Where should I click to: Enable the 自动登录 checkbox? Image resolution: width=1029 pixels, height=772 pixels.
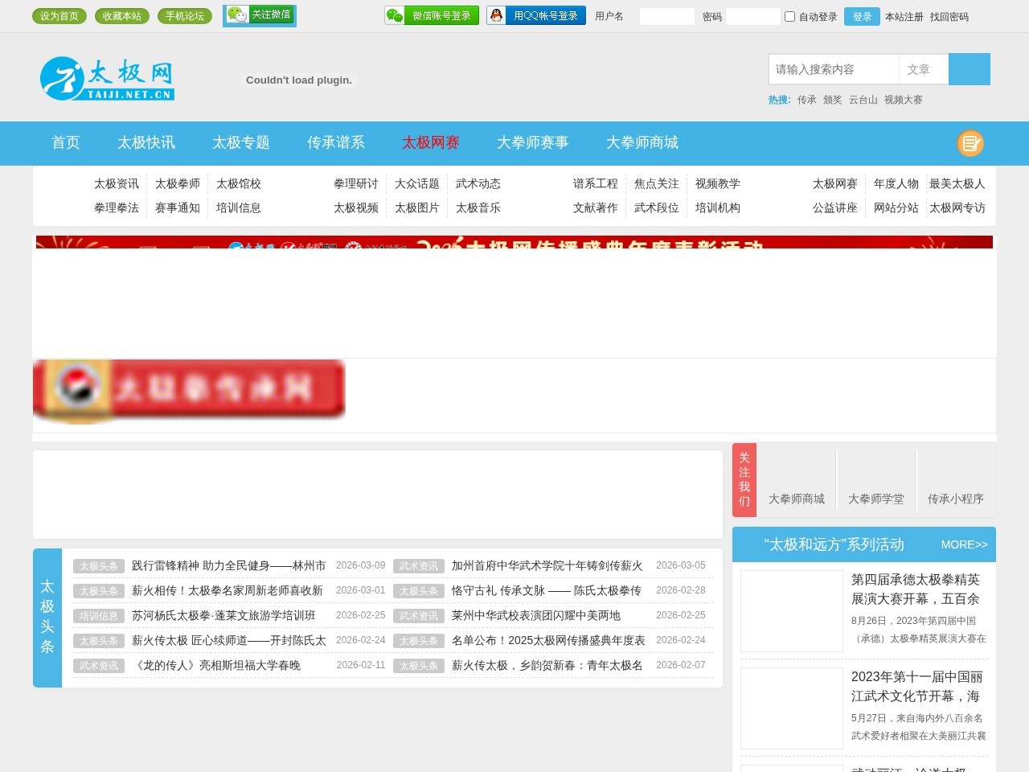pyautogui.click(x=789, y=17)
